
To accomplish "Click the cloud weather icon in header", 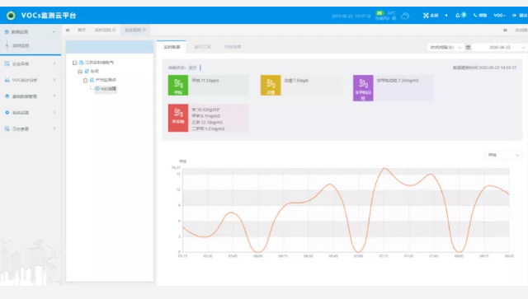I will pyautogui.click(x=405, y=16).
